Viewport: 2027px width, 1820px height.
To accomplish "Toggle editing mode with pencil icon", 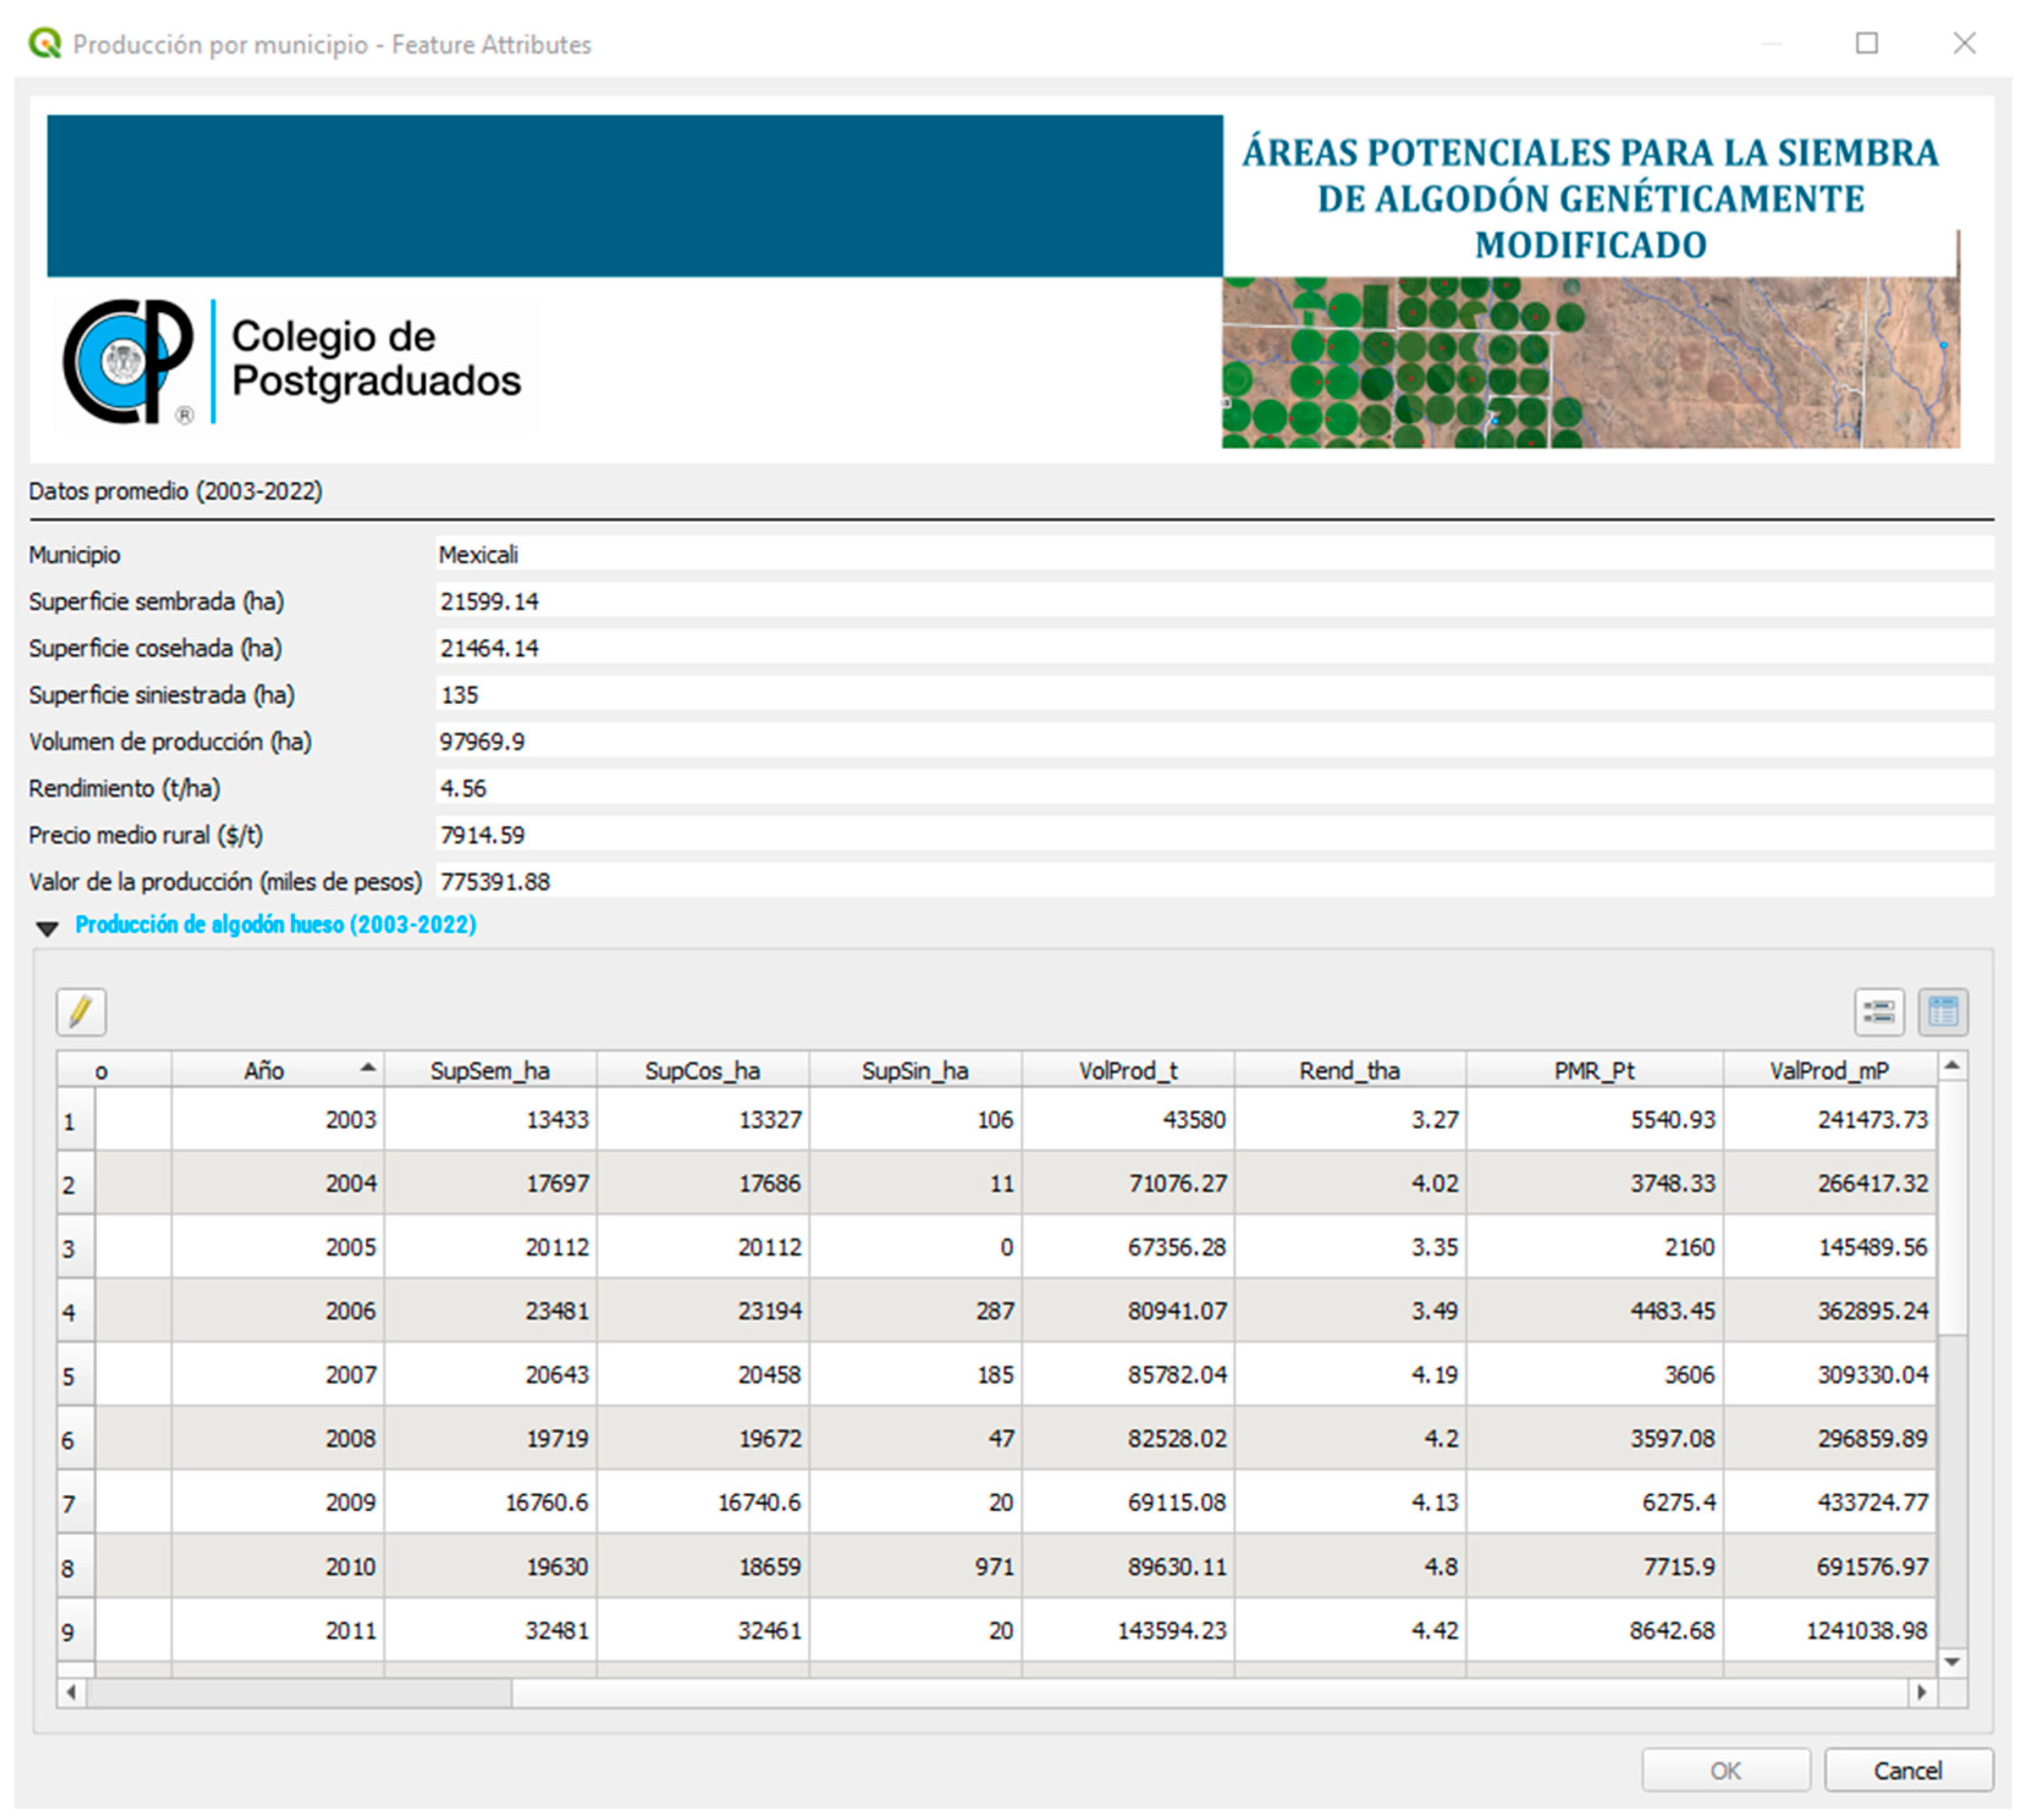I will click(81, 1011).
